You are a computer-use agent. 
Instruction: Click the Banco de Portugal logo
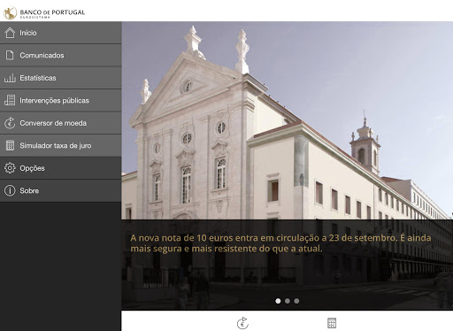tap(44, 12)
